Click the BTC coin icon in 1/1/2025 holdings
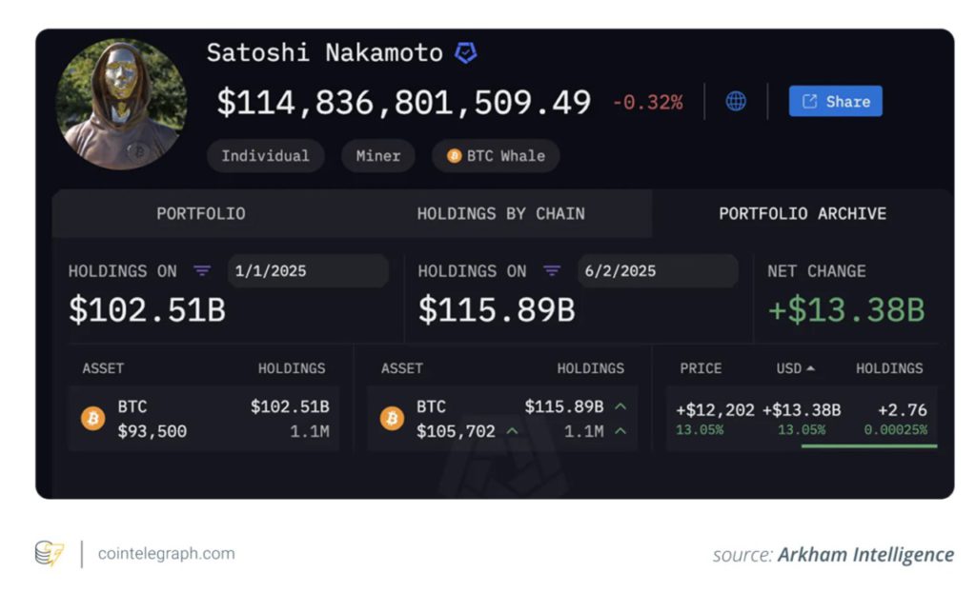The height and width of the screenshot is (593, 976). [93, 419]
